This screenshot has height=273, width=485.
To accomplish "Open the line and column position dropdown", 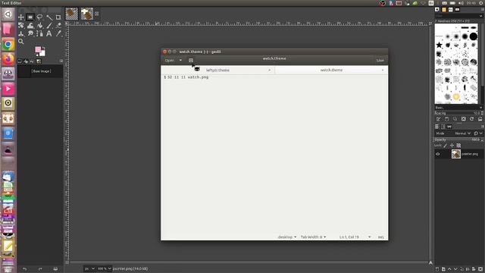I will 355,237.
